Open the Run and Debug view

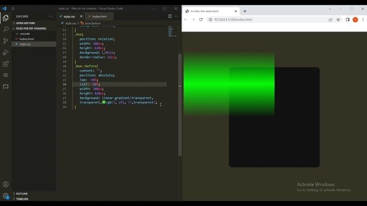tap(6, 52)
